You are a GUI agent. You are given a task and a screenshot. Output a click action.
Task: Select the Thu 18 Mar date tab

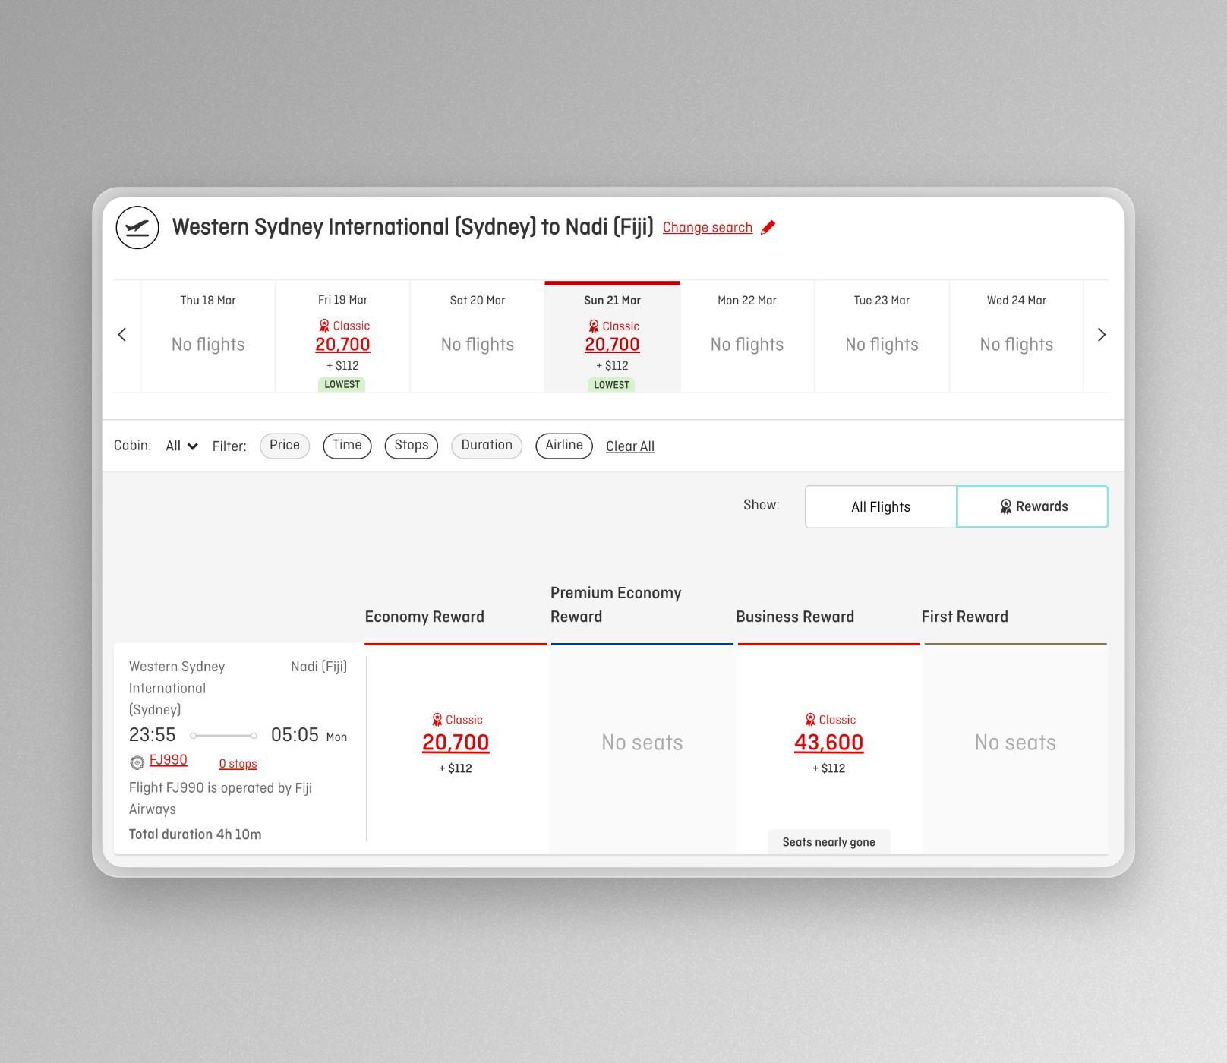[208, 336]
